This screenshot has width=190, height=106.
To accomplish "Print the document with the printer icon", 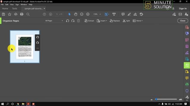I will (22, 14).
